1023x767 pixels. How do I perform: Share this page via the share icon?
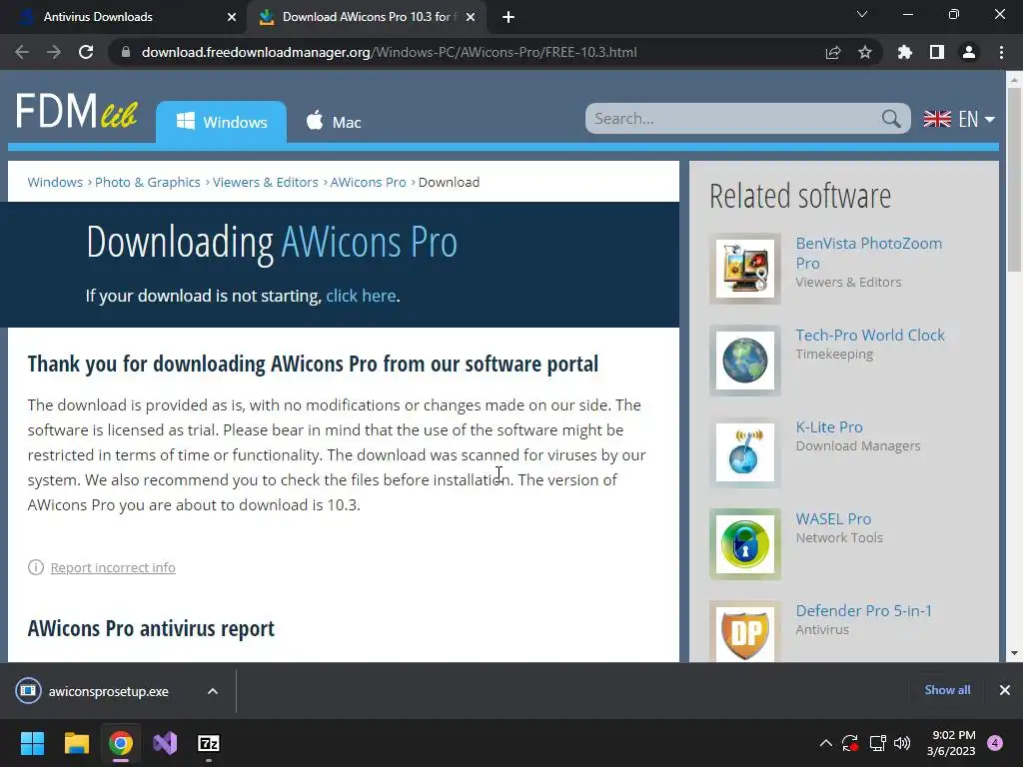(833, 52)
